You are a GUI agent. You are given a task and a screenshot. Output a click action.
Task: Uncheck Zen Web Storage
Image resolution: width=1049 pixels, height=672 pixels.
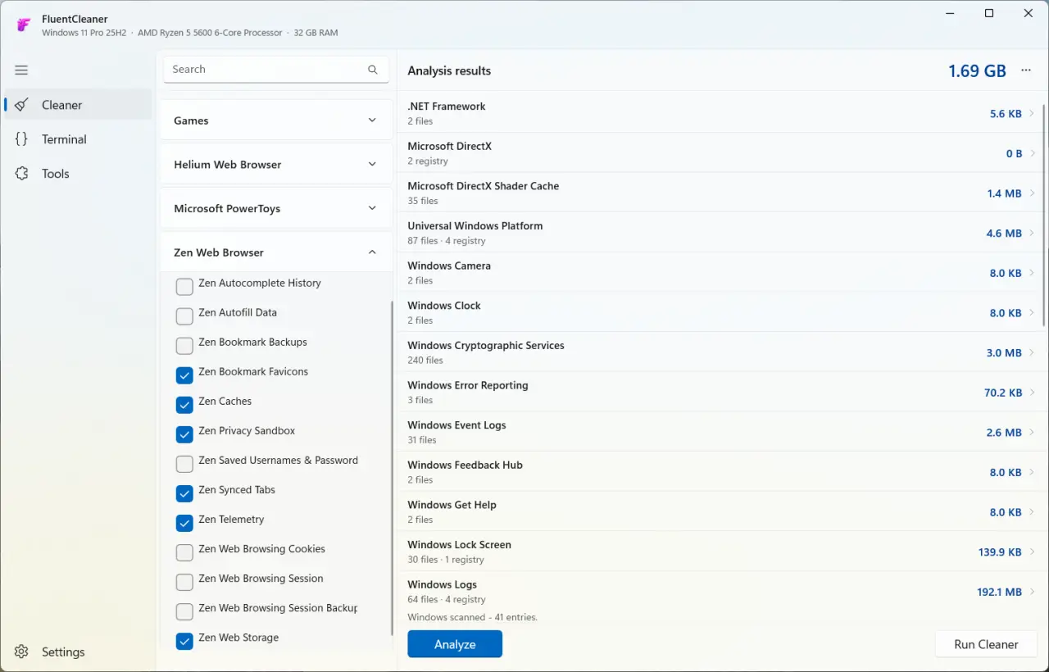point(184,641)
